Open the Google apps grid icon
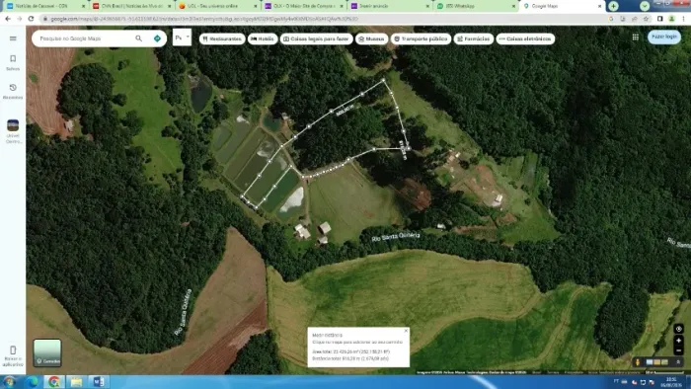 click(x=635, y=38)
